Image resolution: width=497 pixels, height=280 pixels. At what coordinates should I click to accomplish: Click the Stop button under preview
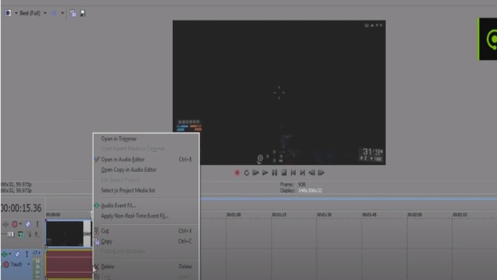(284, 173)
